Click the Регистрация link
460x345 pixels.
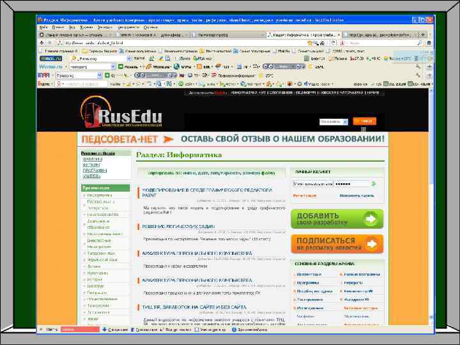click(x=305, y=195)
